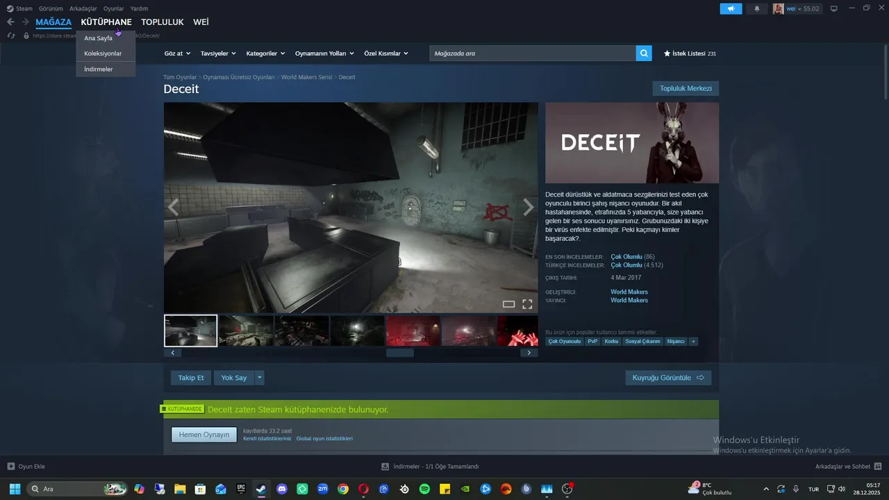Screen dimensions: 889x500
Task: Open Google Chrome from the taskbar
Action: coord(343,489)
